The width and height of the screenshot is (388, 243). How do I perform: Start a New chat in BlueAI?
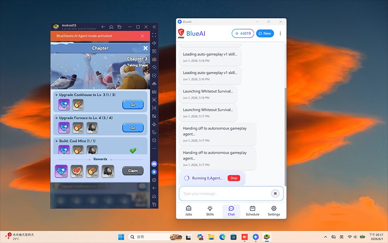[x=265, y=33]
